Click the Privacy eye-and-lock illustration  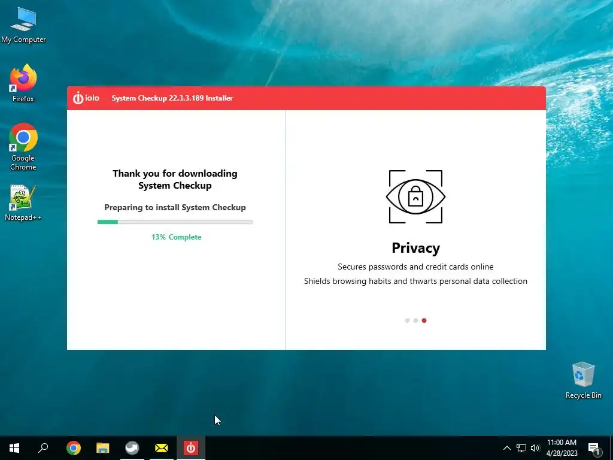tap(415, 196)
